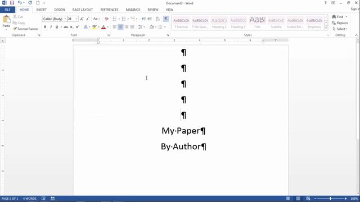Align text right
The height and width of the screenshot is (202, 360).
[127, 27]
